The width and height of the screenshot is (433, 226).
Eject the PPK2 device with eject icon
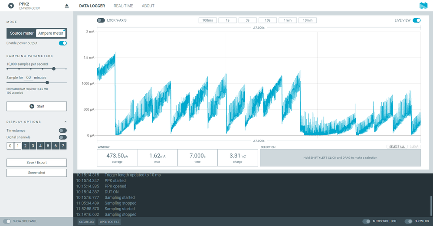[66, 6]
